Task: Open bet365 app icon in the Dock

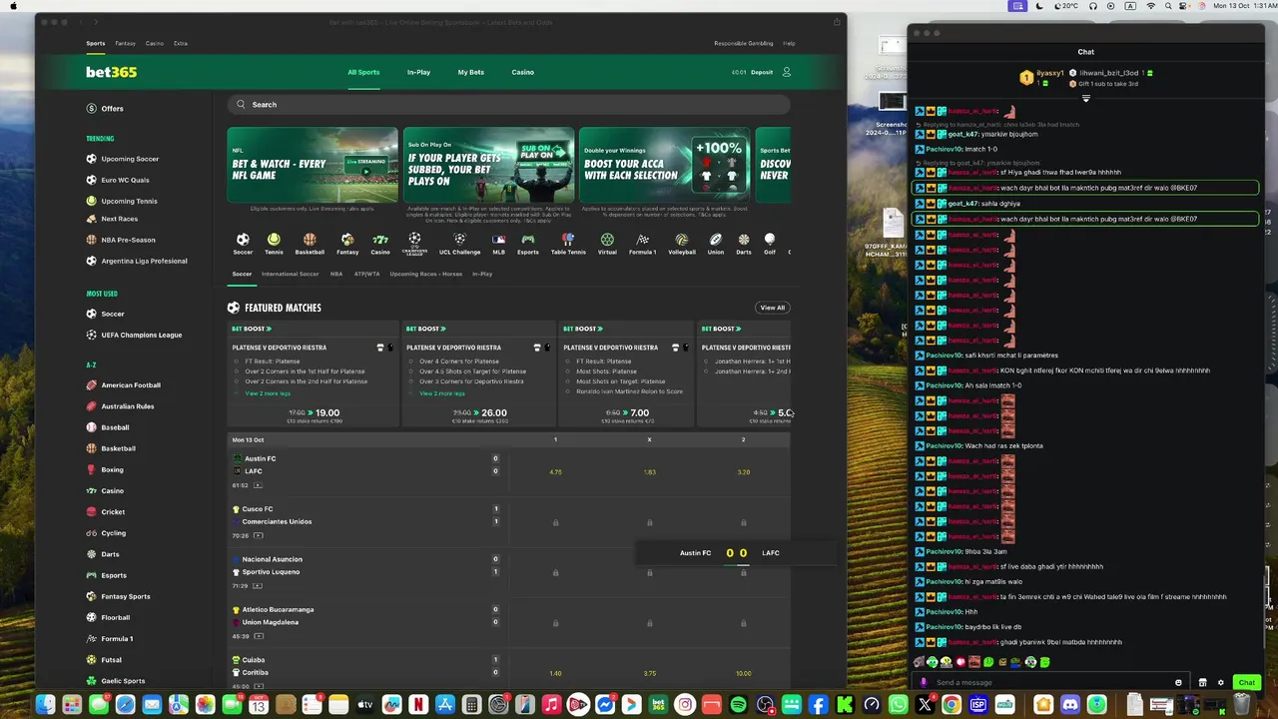Action: point(658,705)
